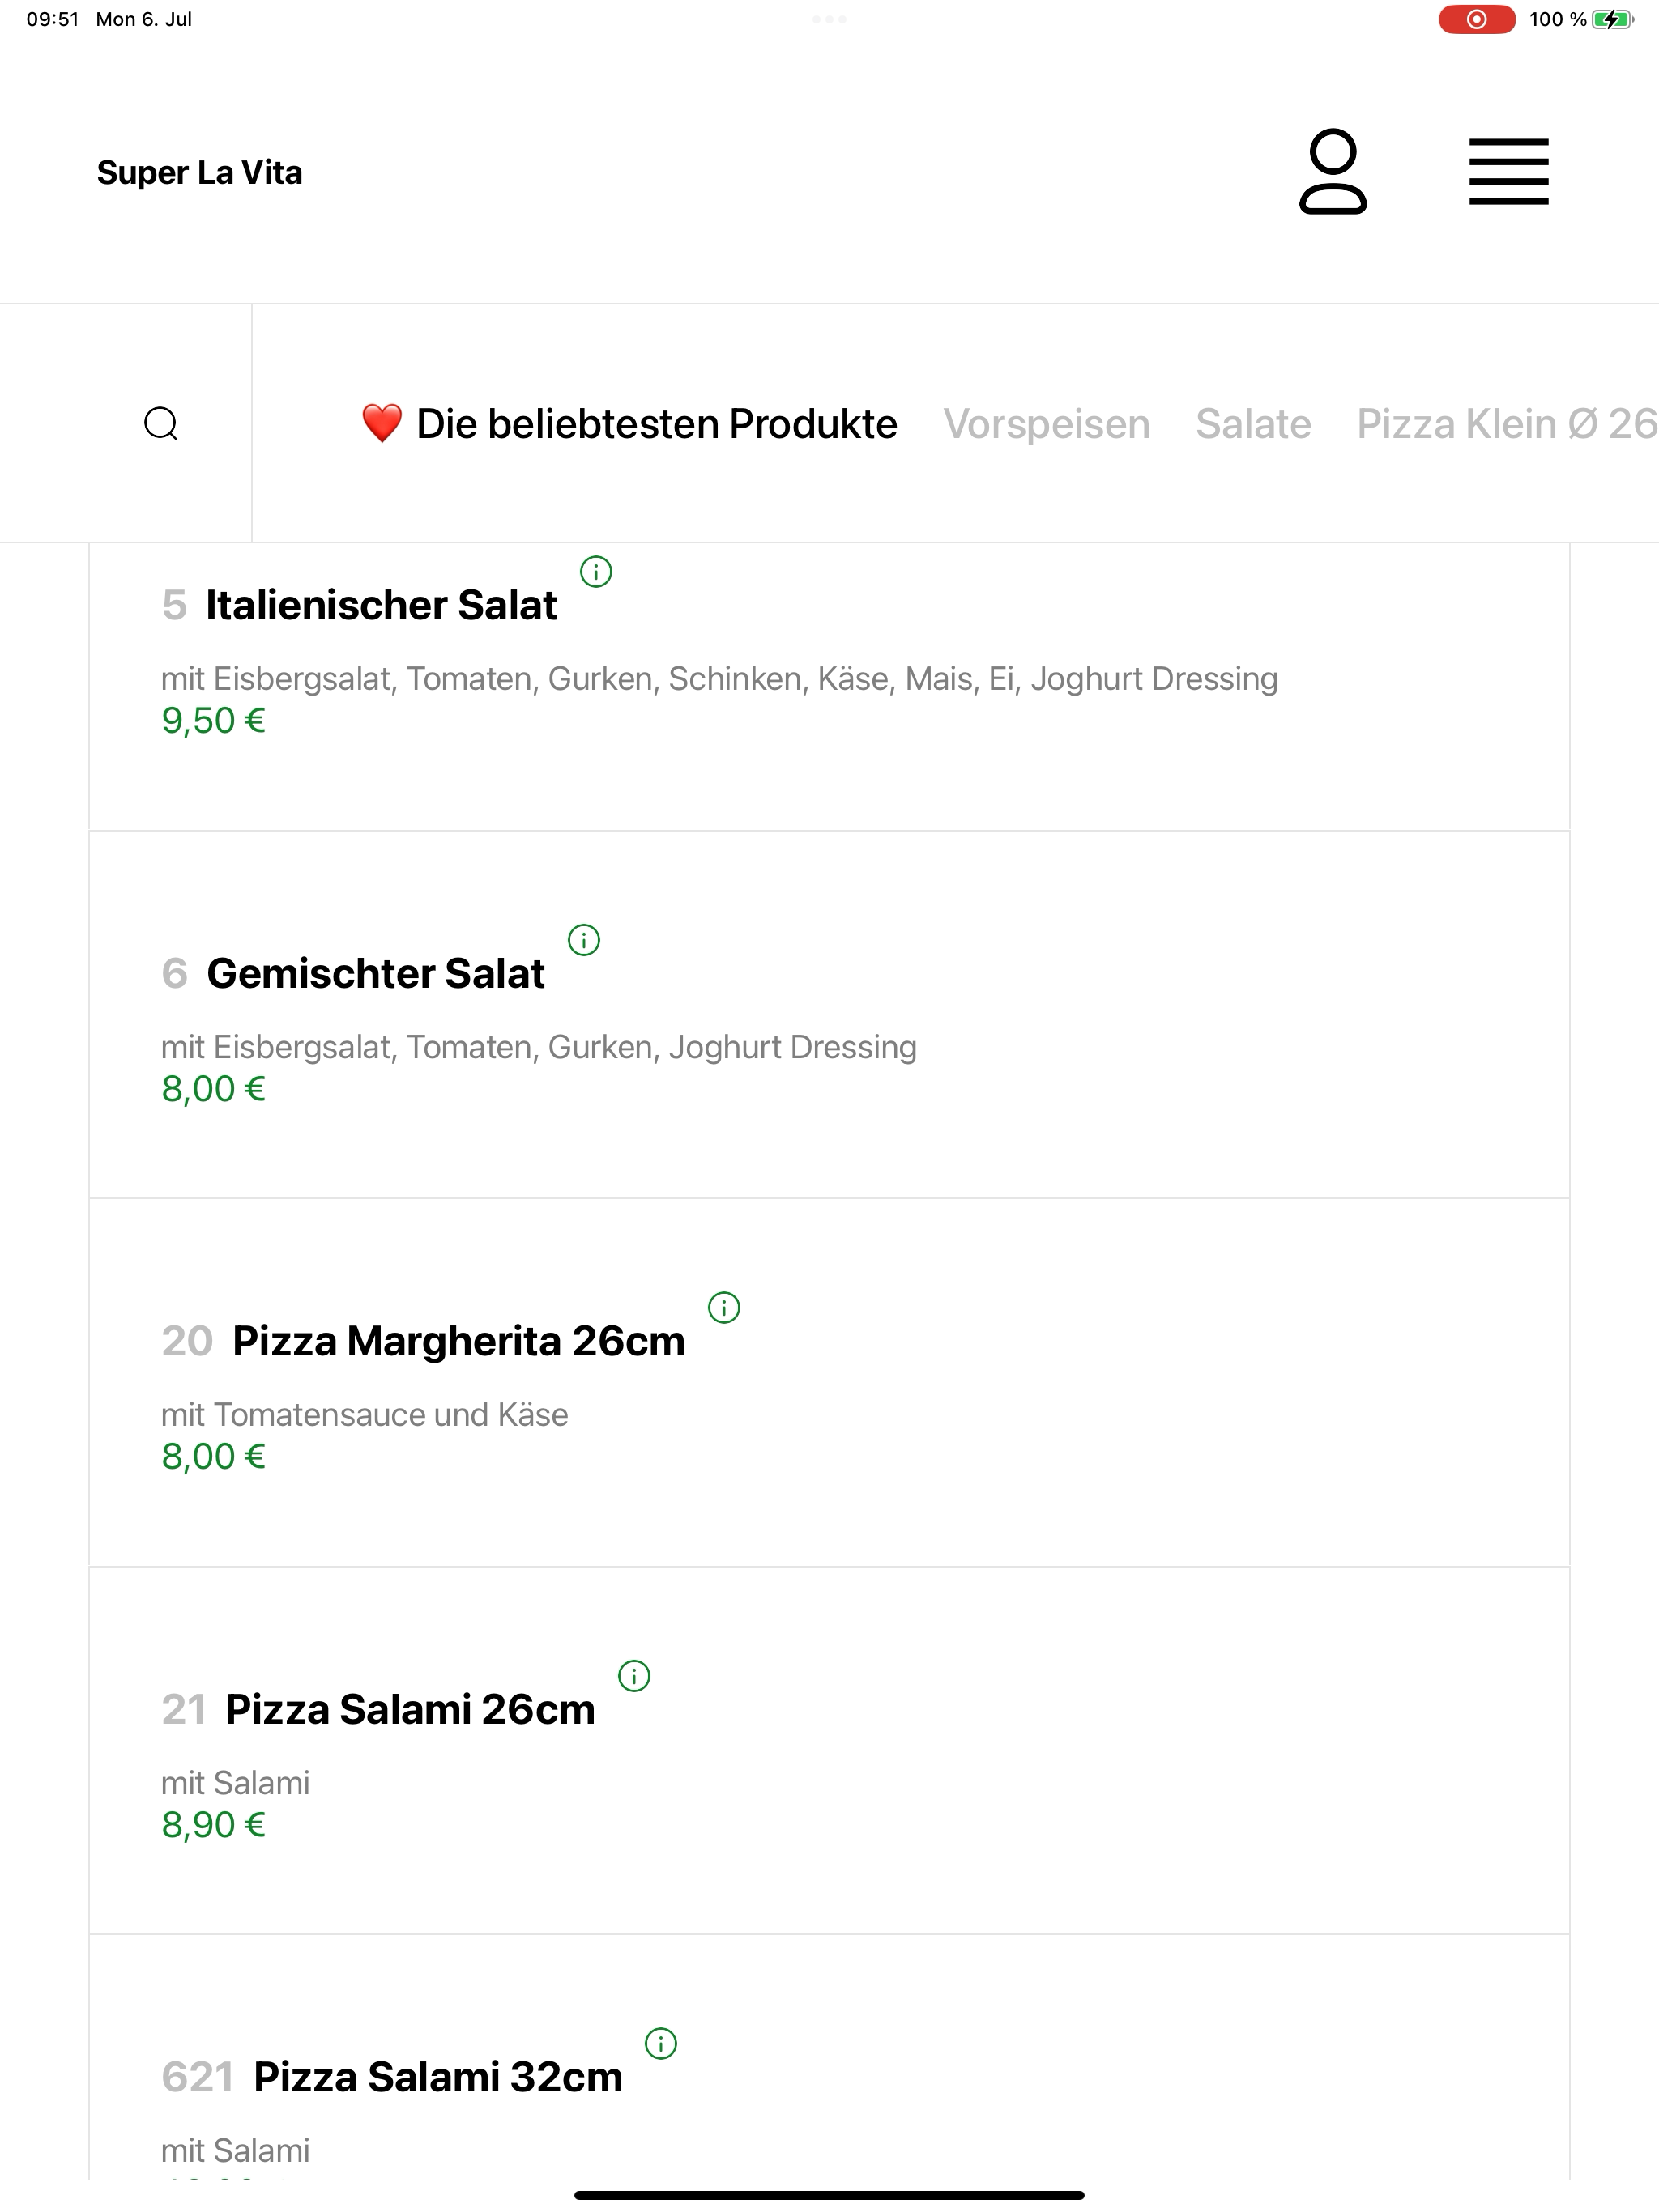
Task: Open the hamburger menu
Action: (1508, 172)
